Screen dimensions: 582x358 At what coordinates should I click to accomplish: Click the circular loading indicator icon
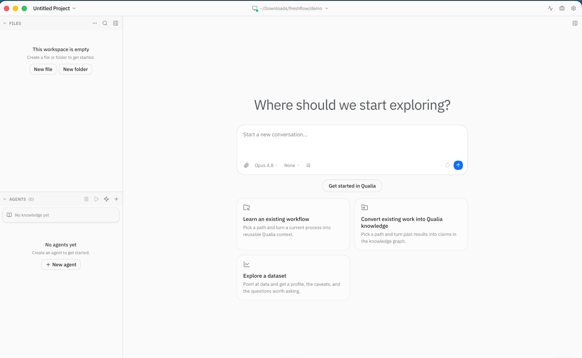pos(447,165)
